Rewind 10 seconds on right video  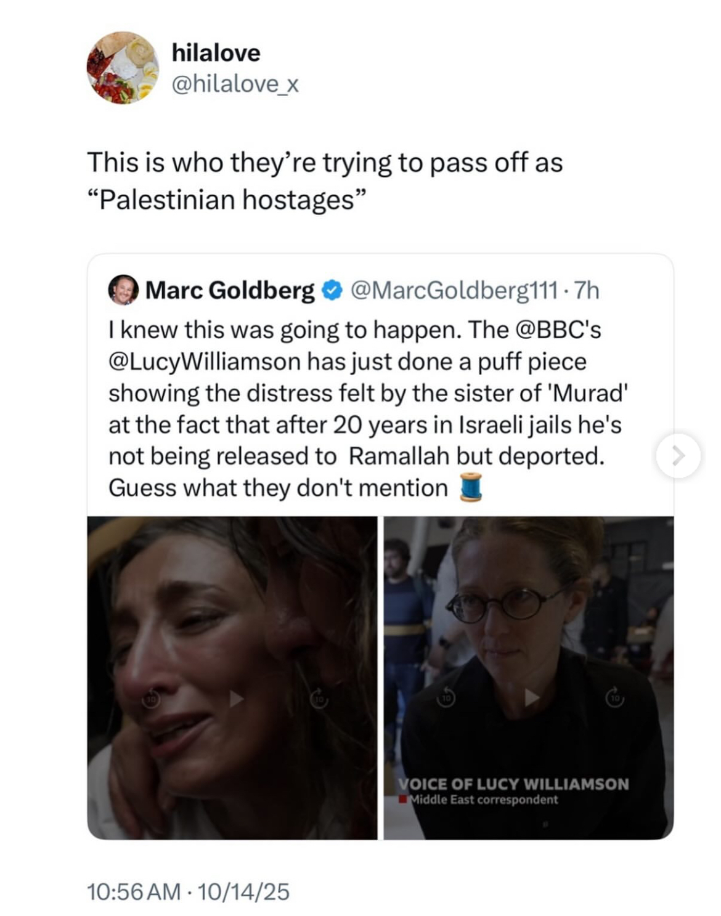click(x=446, y=698)
